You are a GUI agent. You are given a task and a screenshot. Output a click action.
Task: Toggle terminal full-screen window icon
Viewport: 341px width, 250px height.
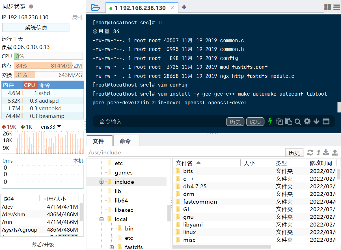point(326,122)
